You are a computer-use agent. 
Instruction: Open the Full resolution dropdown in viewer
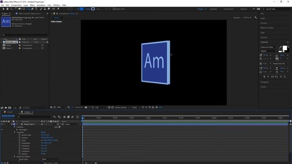pyautogui.click(x=101, y=108)
